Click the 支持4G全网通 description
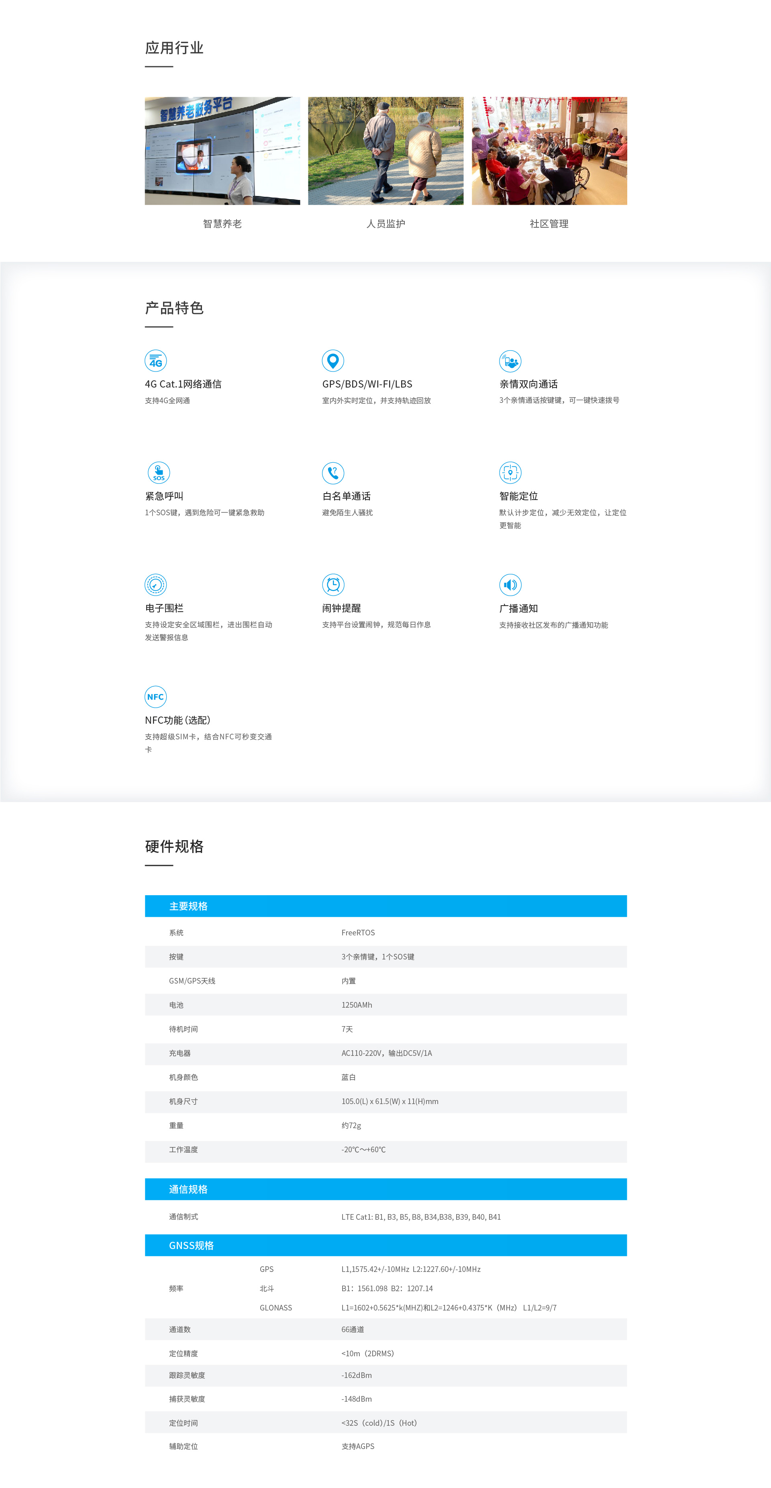 click(x=167, y=400)
